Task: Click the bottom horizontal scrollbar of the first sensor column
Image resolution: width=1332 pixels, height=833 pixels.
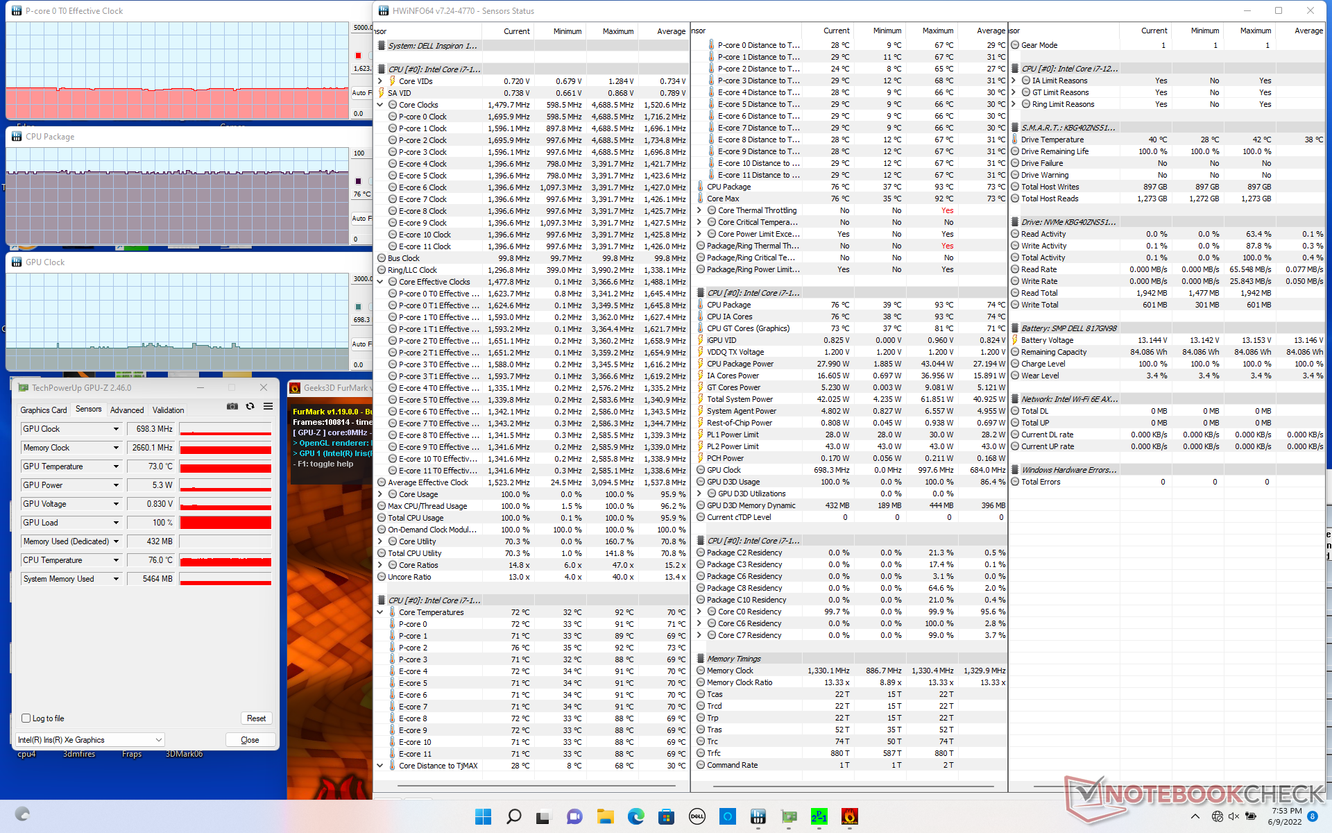Action: point(538,786)
